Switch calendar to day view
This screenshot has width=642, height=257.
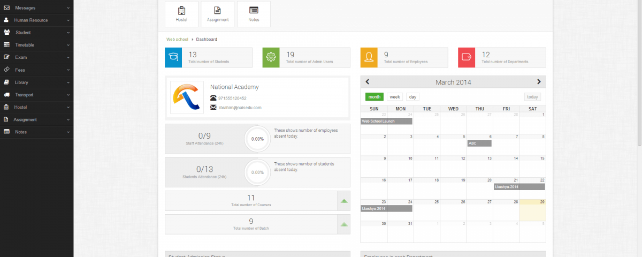click(412, 97)
